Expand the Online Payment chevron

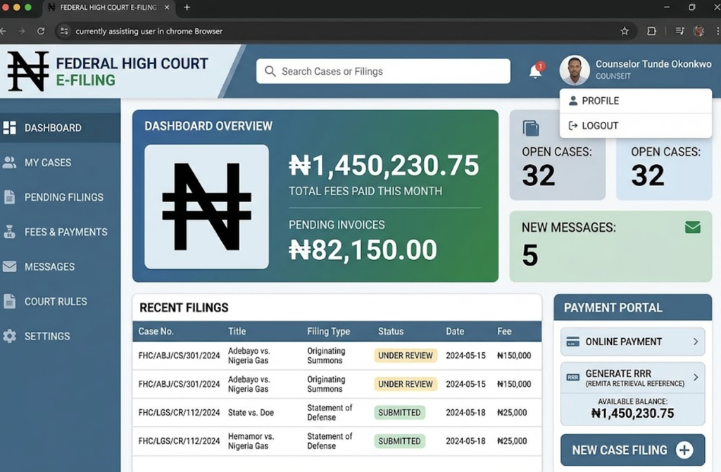pos(696,342)
